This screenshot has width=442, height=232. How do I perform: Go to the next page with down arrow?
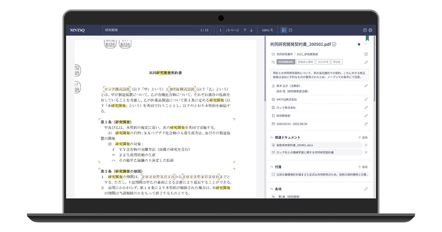251,30
